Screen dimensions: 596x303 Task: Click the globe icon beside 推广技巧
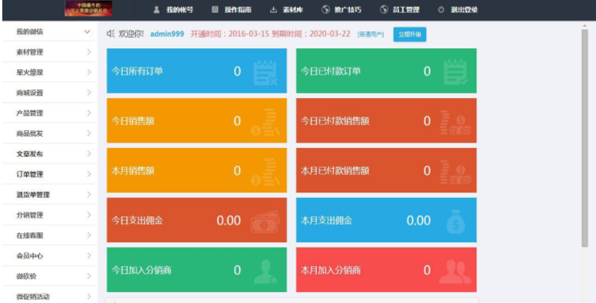pos(326,10)
